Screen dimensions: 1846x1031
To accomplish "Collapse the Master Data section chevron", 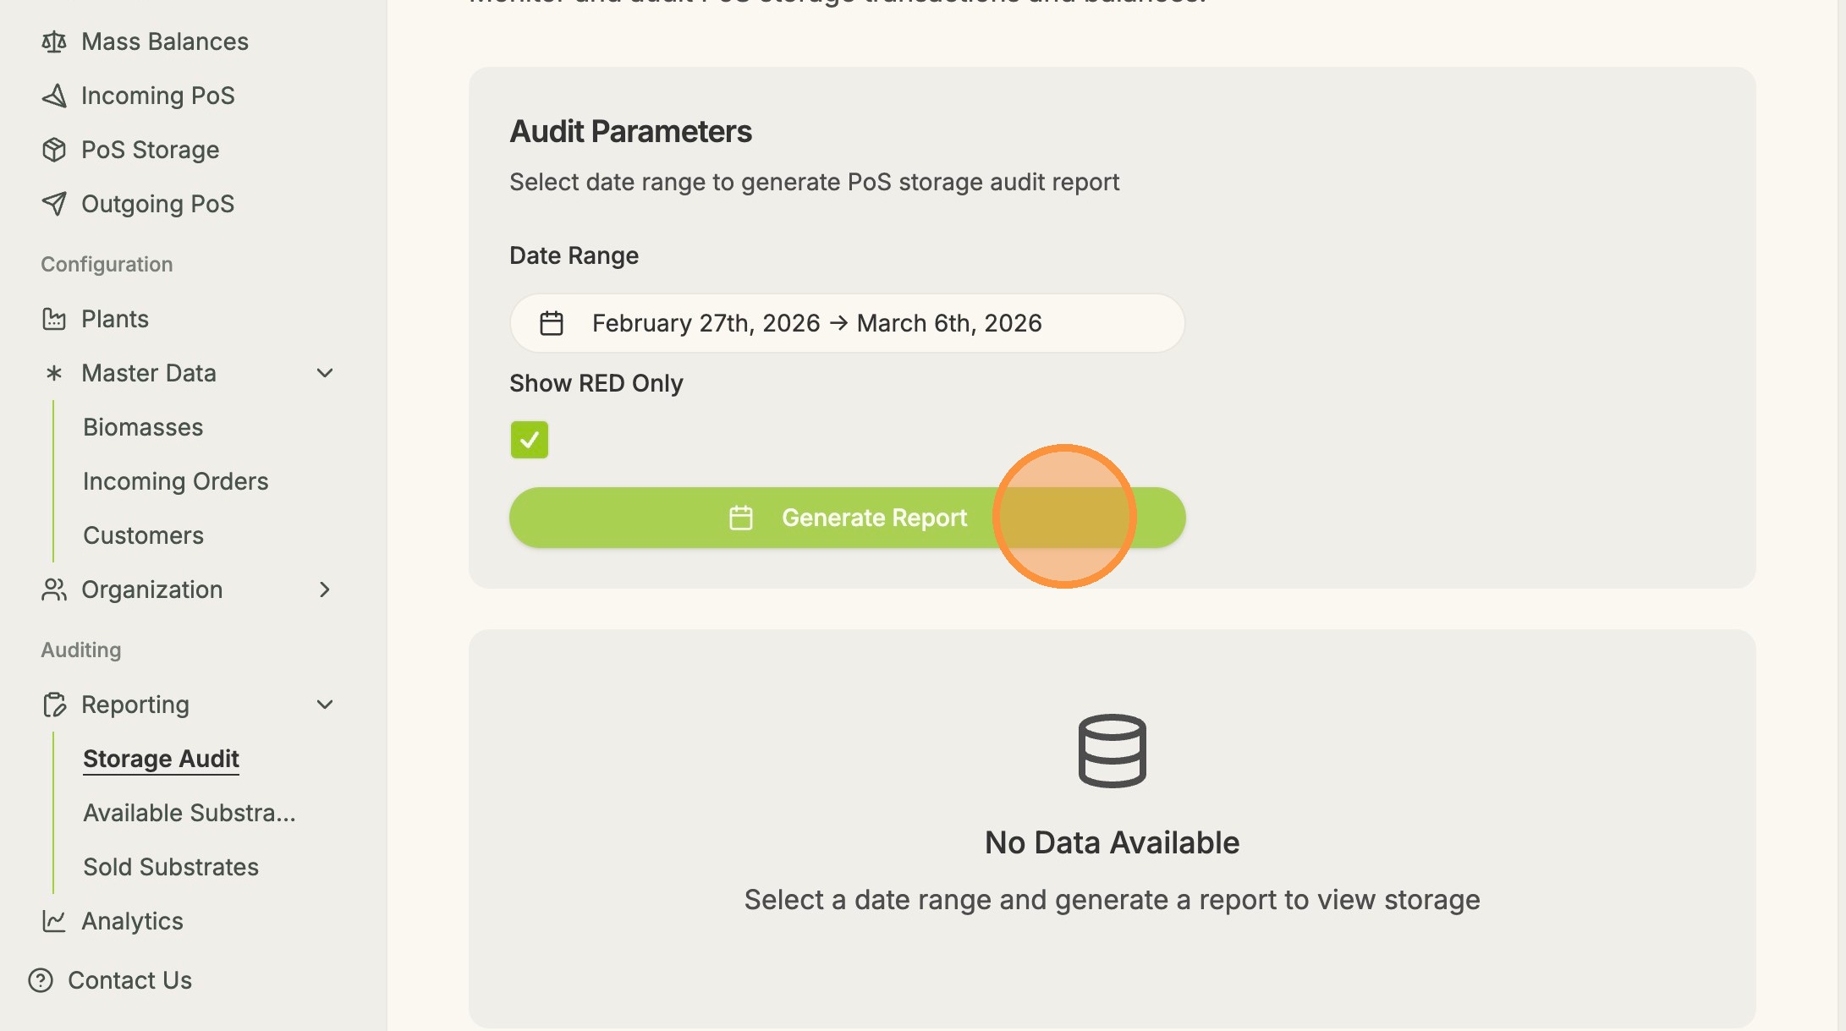I will tap(325, 373).
